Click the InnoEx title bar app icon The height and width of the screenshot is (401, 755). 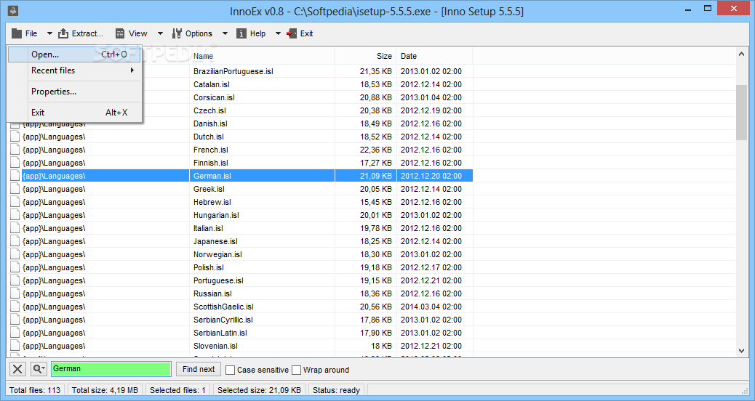click(13, 11)
